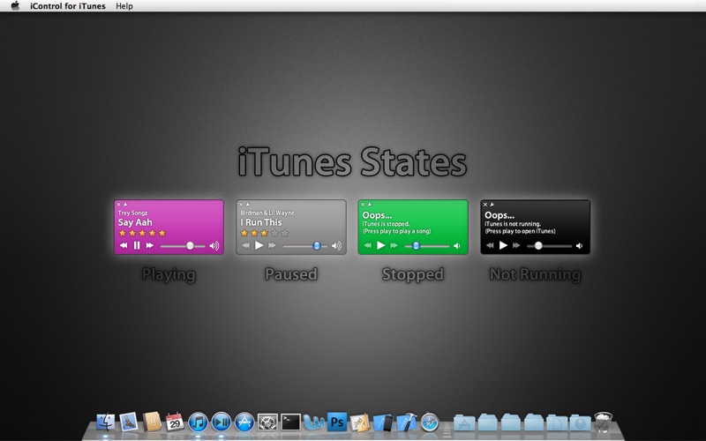Image resolution: width=706 pixels, height=441 pixels.
Task: Open Applications folder stack in dock
Action: pos(464,422)
